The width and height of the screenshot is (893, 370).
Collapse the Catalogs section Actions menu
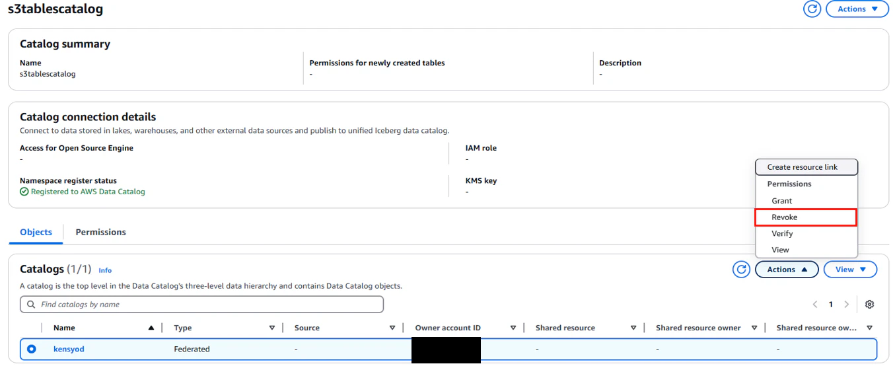pos(787,270)
